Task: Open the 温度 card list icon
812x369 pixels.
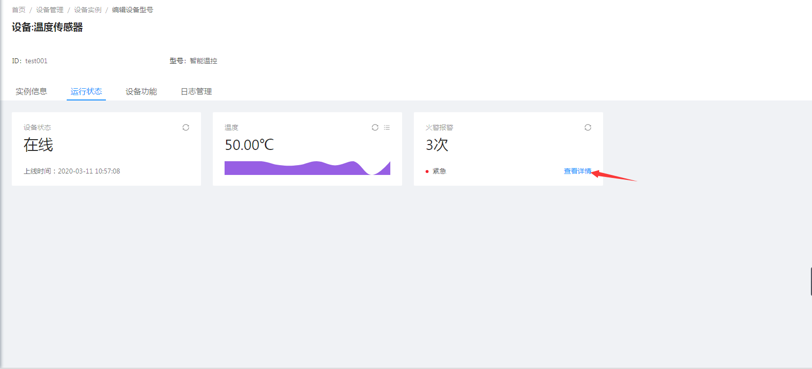Action: tap(387, 127)
